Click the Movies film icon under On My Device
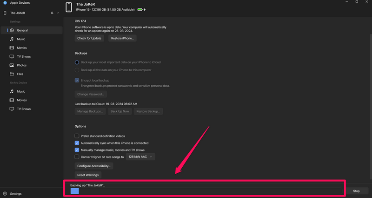The width and height of the screenshot is (372, 198). point(12,100)
